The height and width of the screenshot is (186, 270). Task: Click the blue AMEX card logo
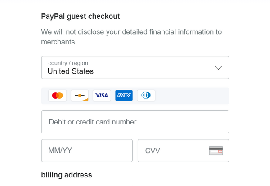[x=124, y=95]
